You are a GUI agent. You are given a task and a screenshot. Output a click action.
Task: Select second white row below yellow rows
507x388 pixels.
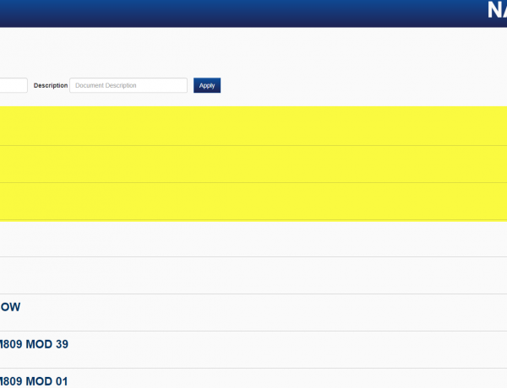pos(253,275)
